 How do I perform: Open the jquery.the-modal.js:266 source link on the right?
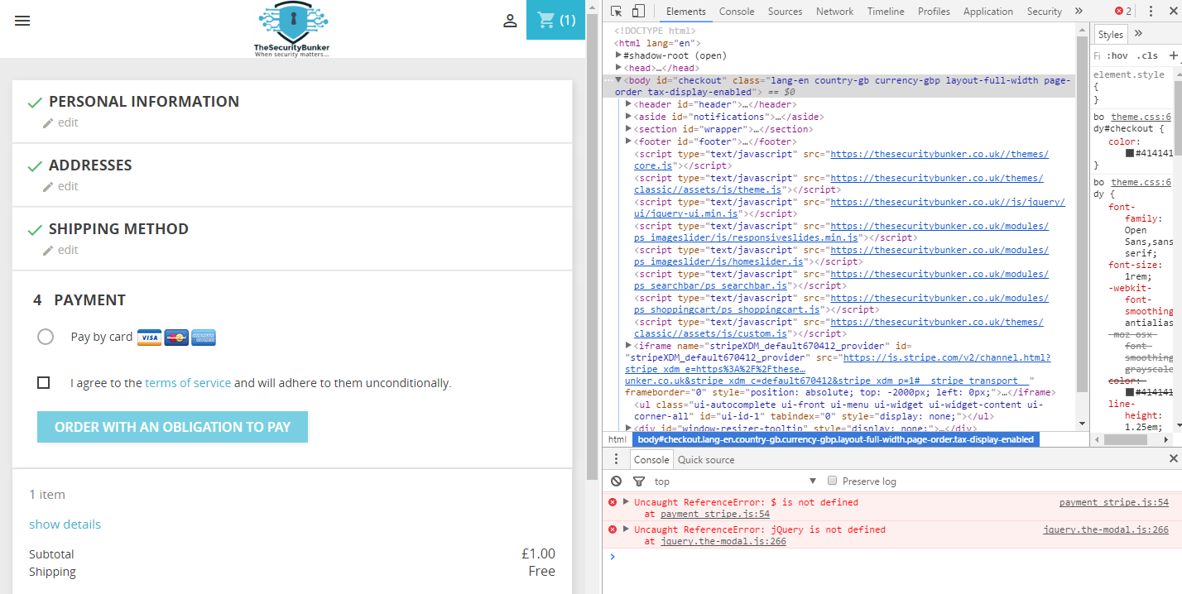click(1106, 529)
